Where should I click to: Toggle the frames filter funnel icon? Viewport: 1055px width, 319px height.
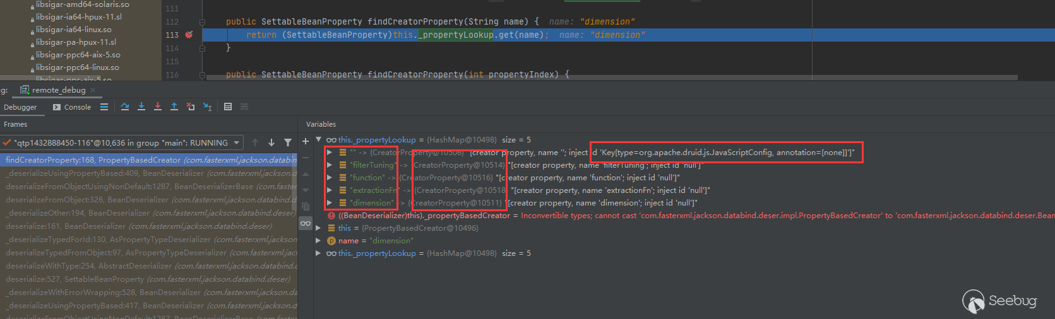[288, 143]
